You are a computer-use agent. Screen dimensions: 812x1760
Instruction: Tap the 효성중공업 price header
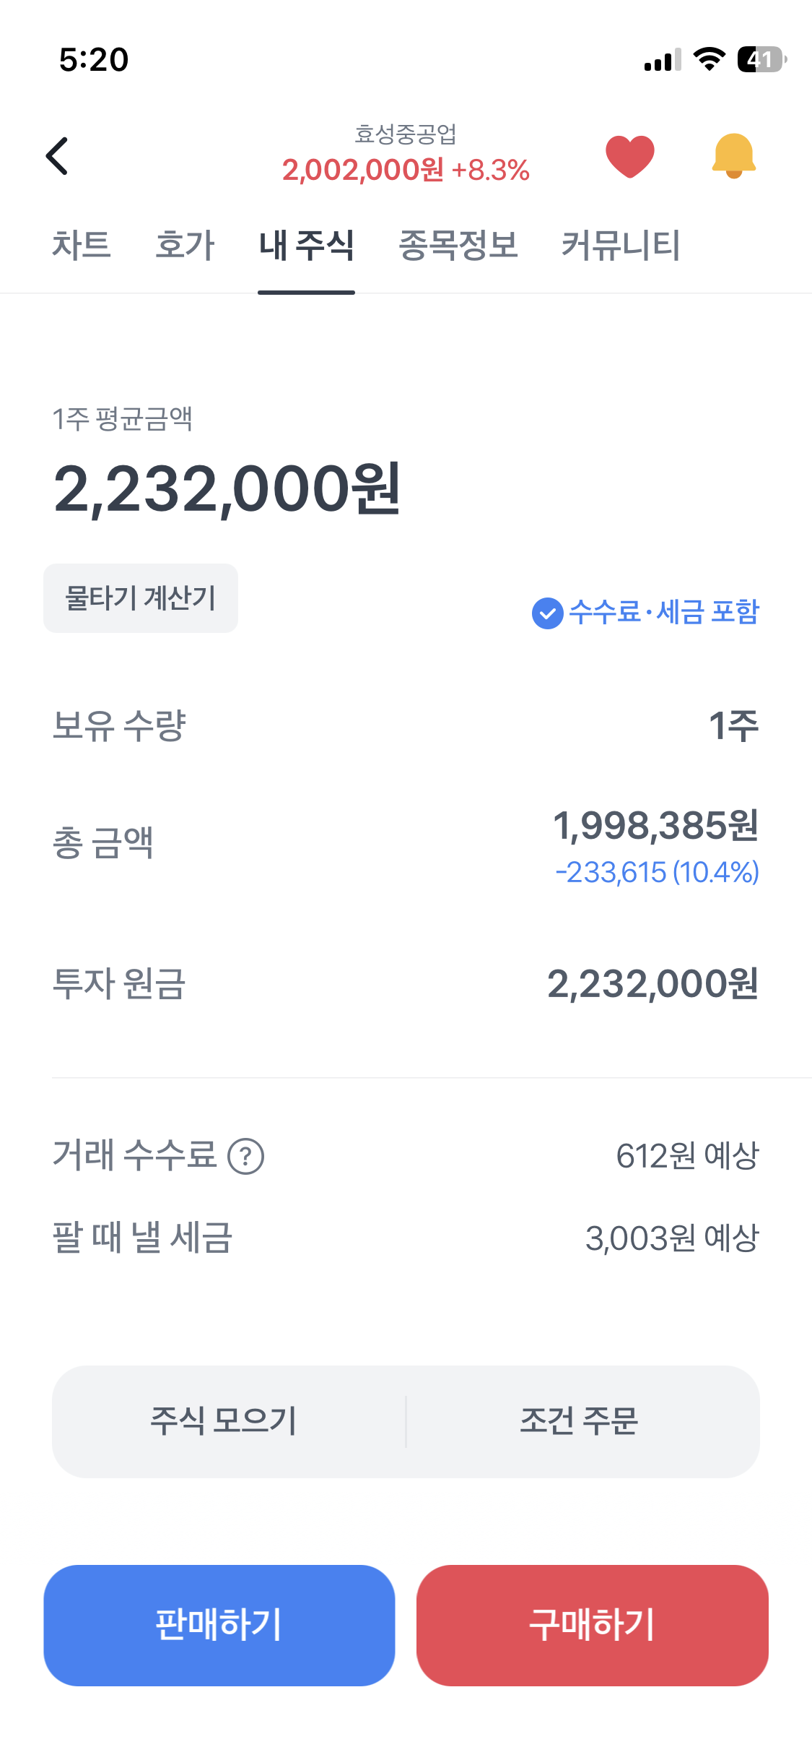[406, 155]
